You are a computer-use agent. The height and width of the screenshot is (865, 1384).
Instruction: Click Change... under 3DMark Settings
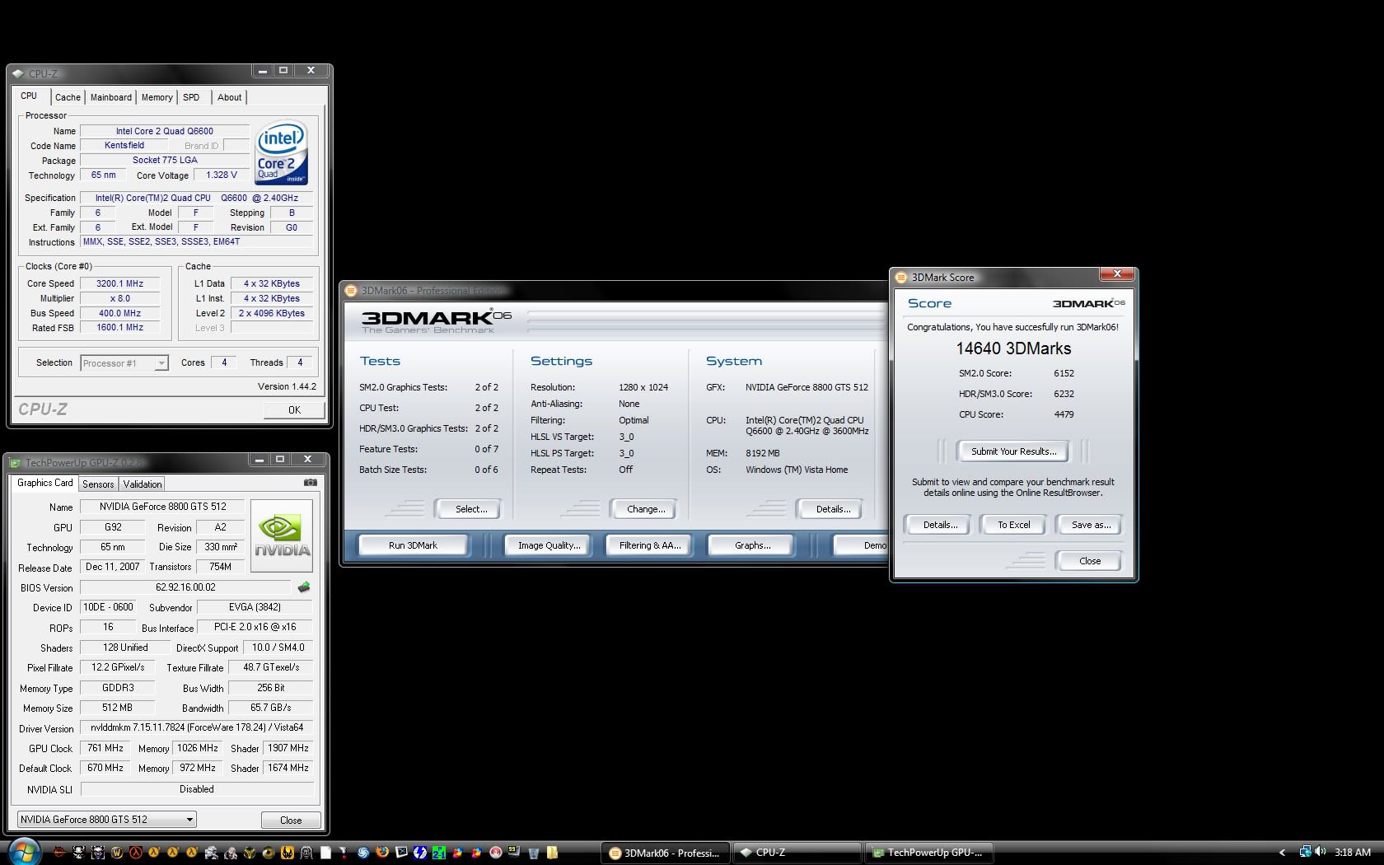pyautogui.click(x=646, y=509)
